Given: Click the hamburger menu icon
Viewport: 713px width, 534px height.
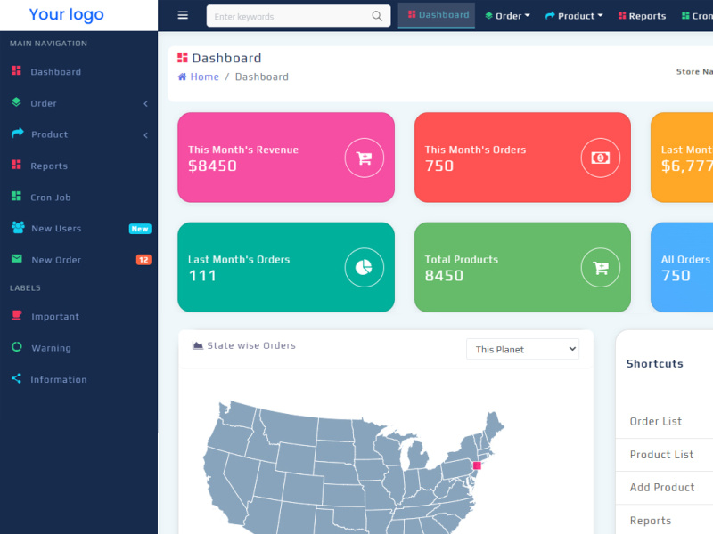Looking at the screenshot, I should coord(183,14).
